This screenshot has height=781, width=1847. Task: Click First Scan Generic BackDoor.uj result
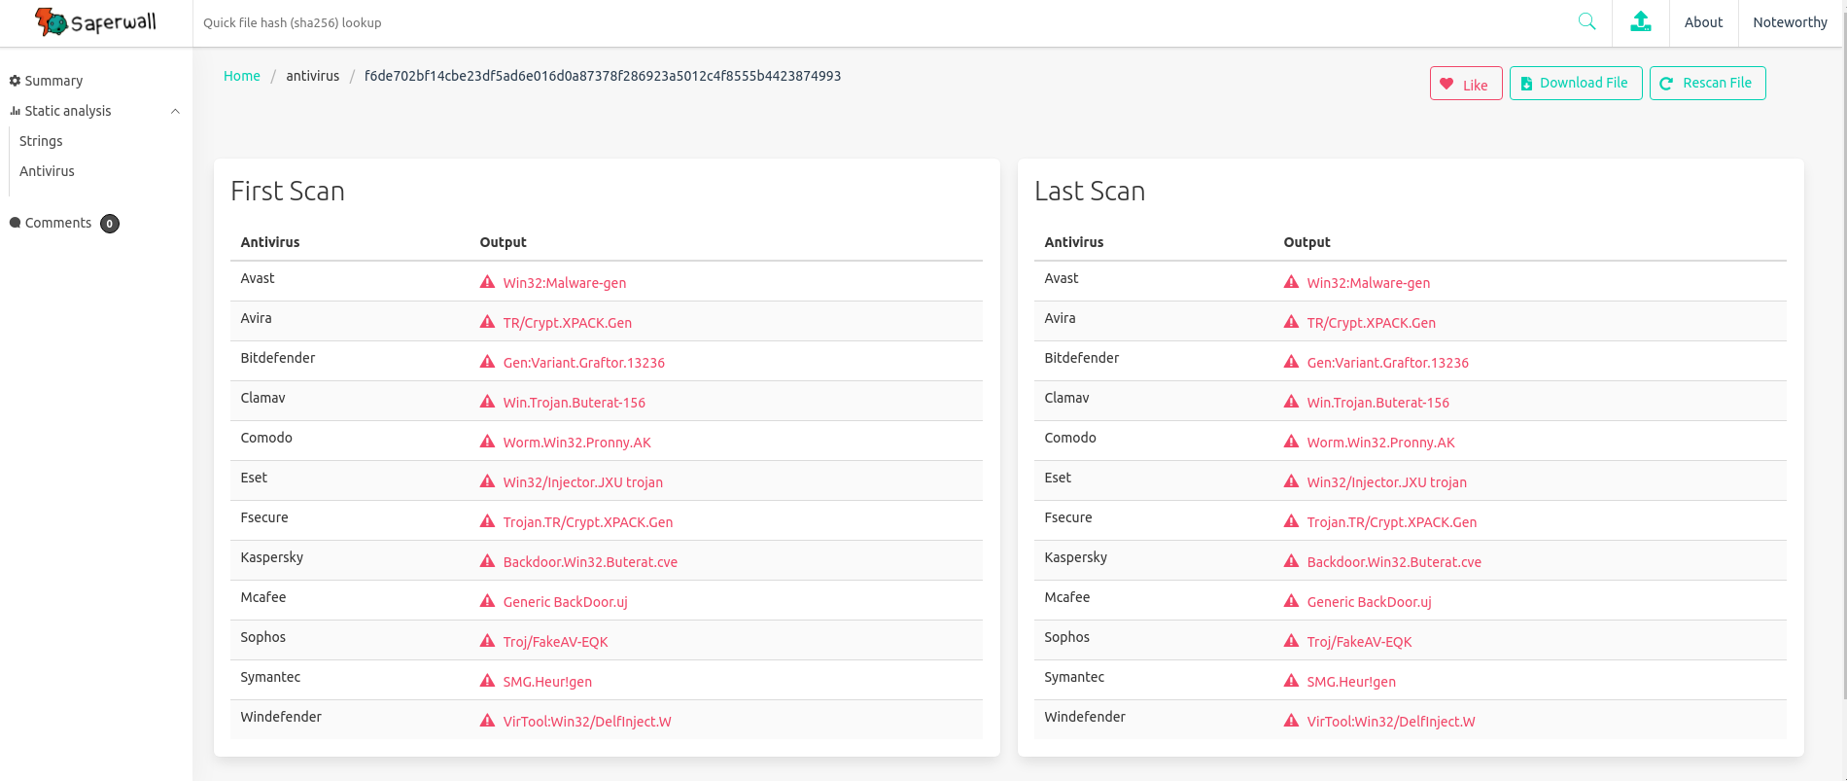coord(566,602)
